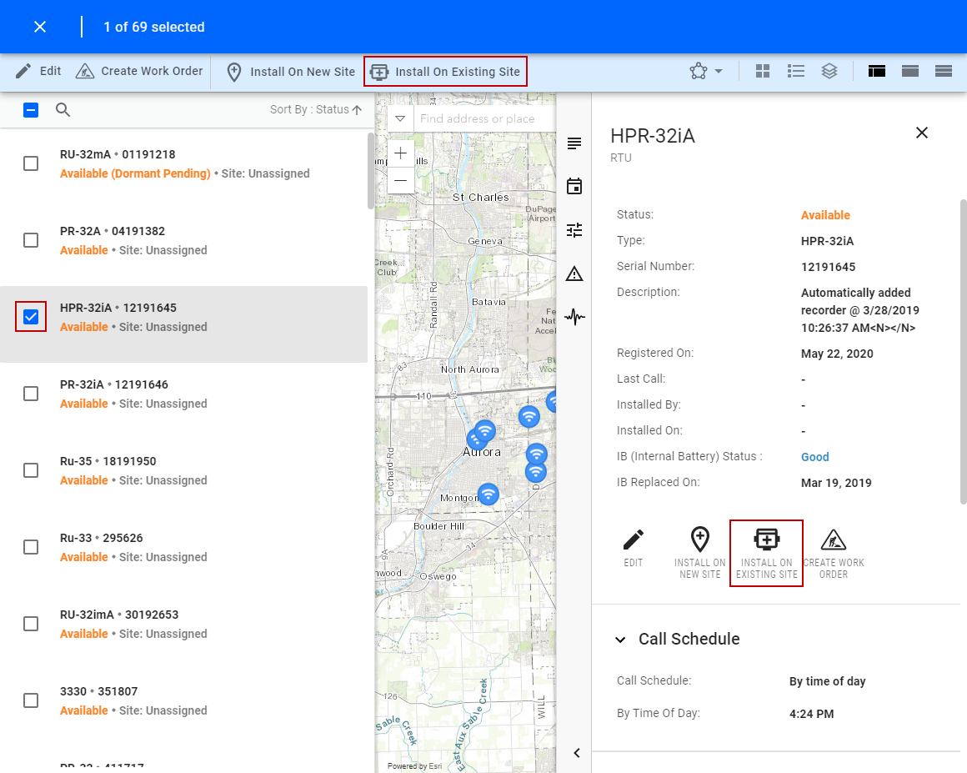The width and height of the screenshot is (967, 773).
Task: Select the grid view icon
Action: (763, 71)
